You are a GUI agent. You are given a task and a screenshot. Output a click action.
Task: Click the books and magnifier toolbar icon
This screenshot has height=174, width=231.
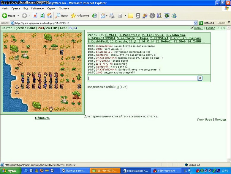point(159,15)
